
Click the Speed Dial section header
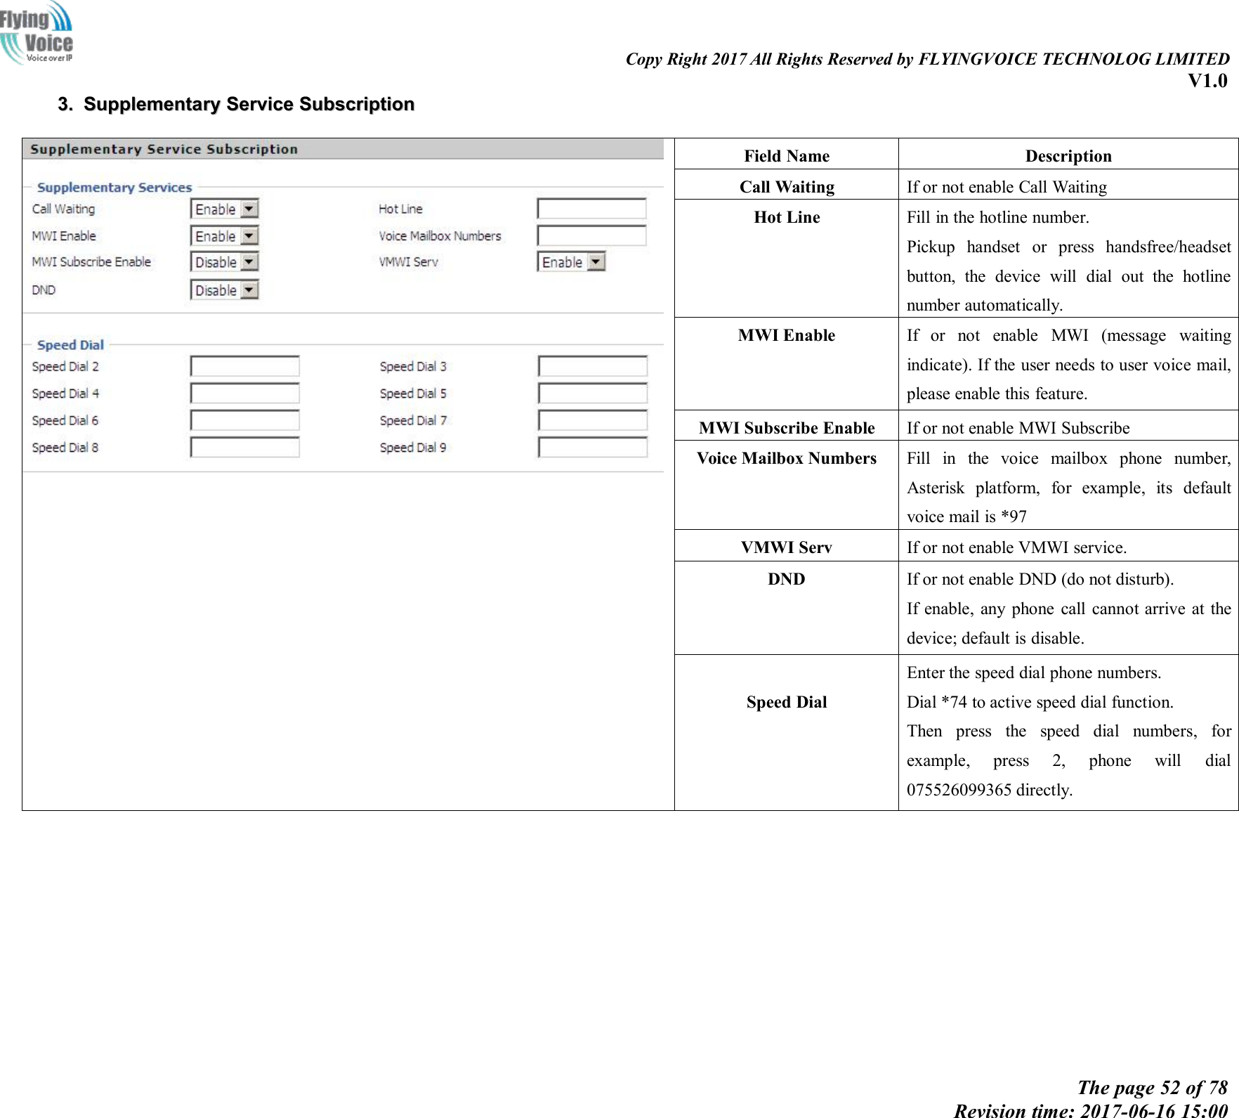(70, 344)
